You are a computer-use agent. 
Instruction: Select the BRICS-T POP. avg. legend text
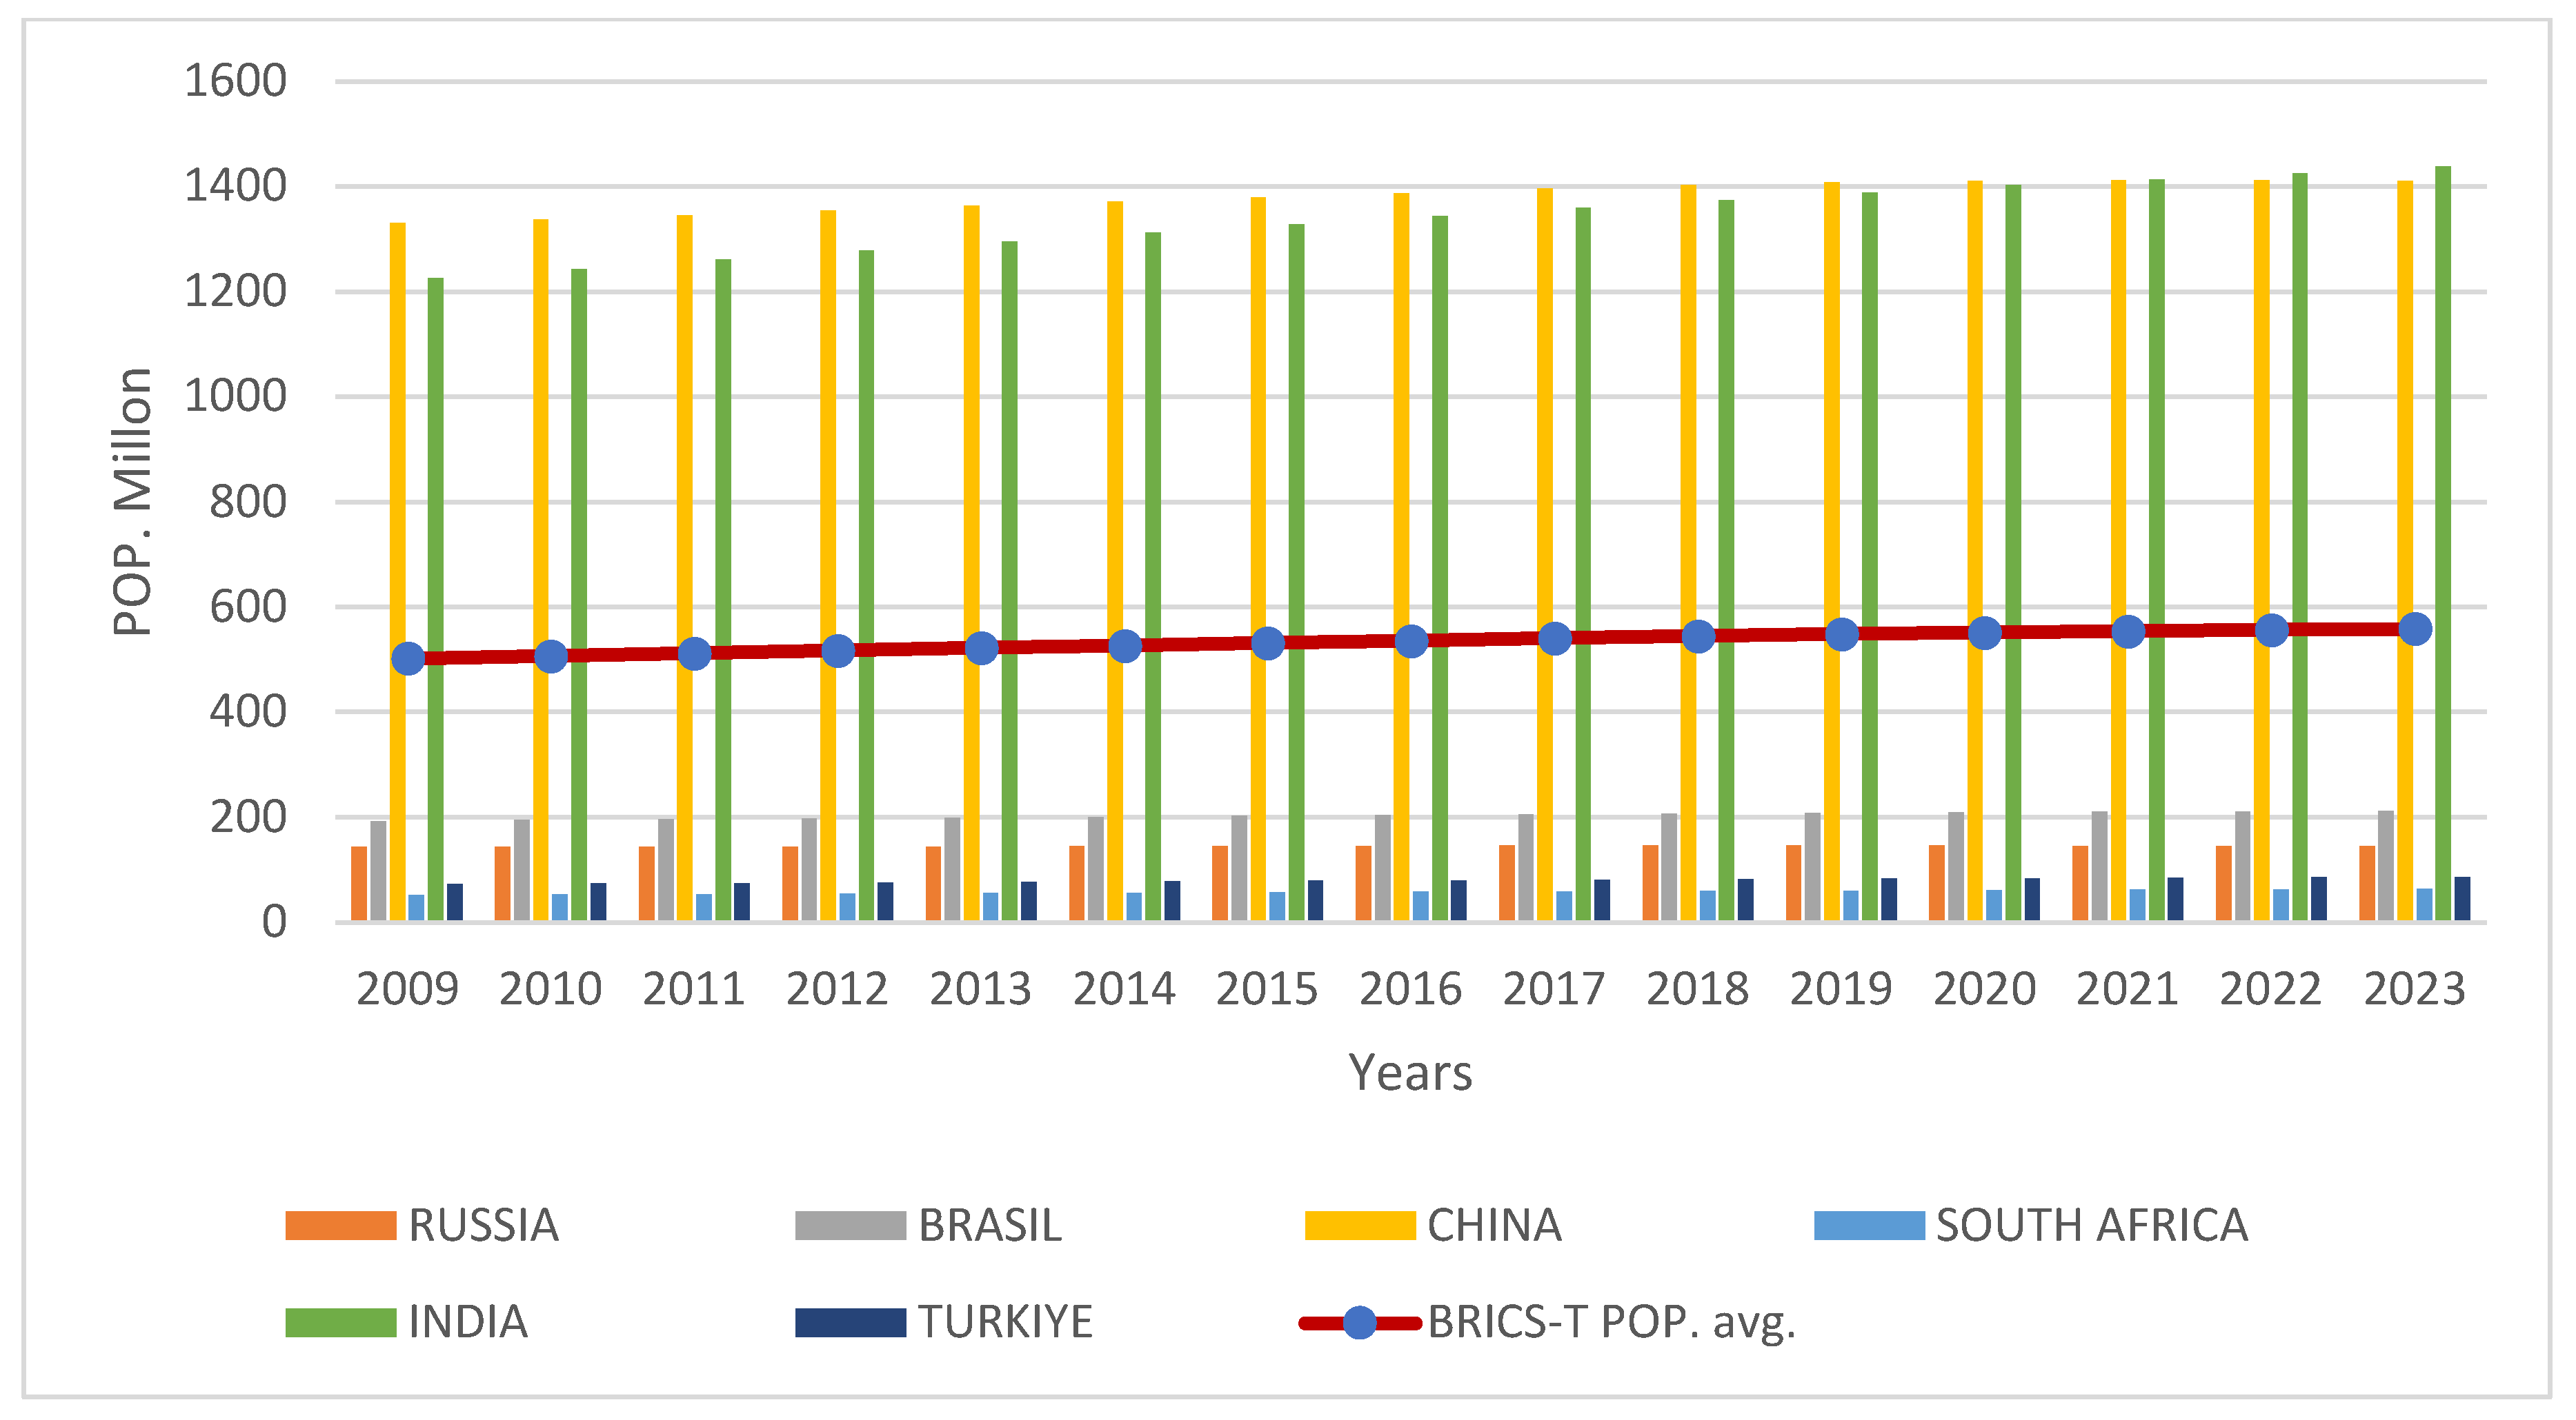[1611, 1323]
